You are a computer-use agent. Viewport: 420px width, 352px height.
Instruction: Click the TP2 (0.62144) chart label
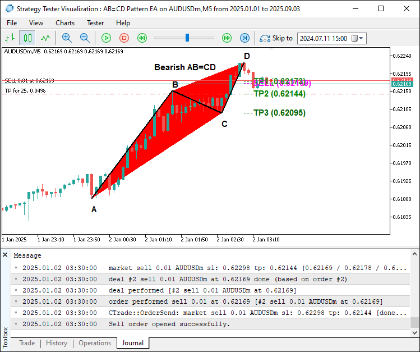click(279, 94)
